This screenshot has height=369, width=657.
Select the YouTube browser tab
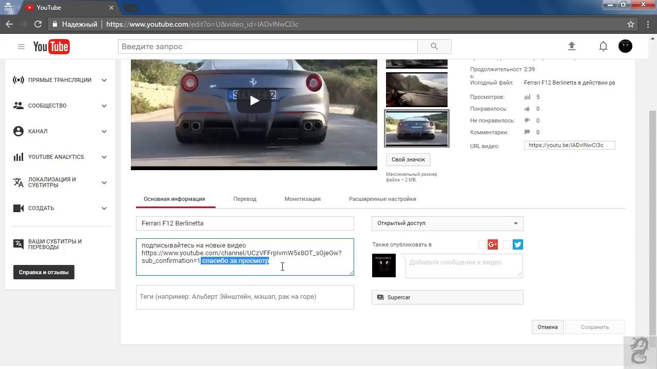click(69, 8)
